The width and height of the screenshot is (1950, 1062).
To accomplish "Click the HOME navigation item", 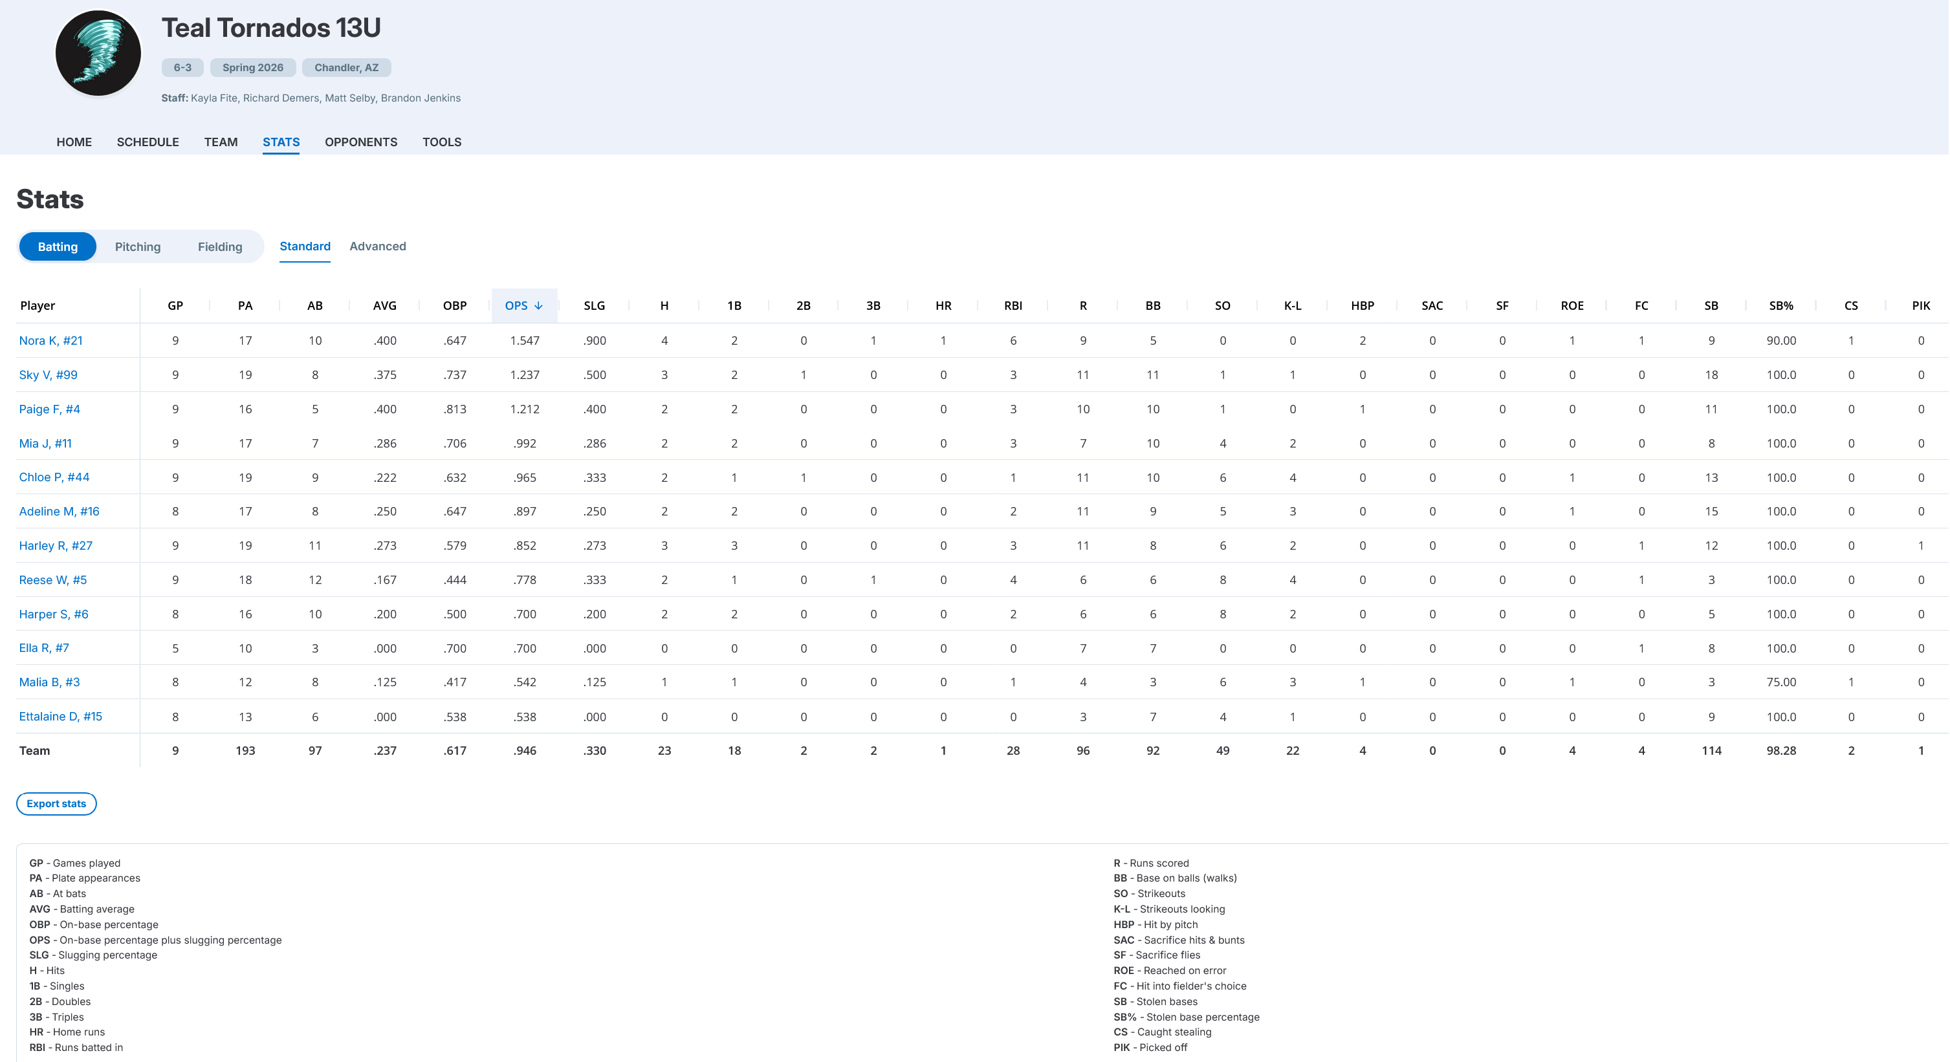I will tap(73, 142).
